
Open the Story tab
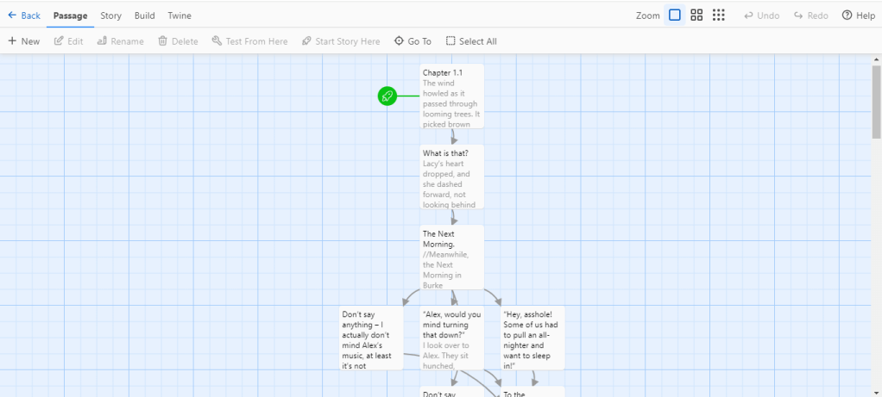pos(110,16)
